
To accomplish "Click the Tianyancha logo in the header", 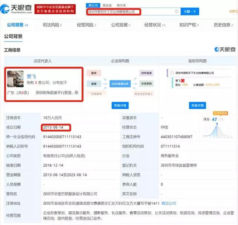I will click(x=16, y=9).
